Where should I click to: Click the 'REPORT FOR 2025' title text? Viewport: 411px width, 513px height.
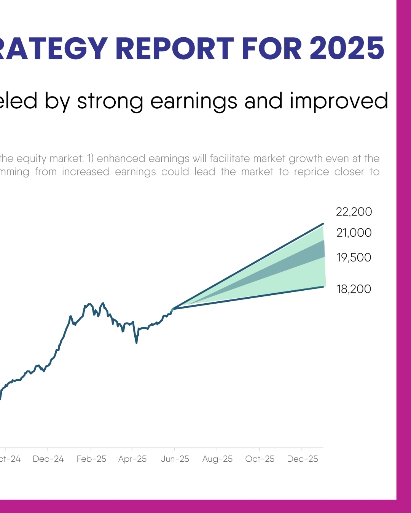250,49
